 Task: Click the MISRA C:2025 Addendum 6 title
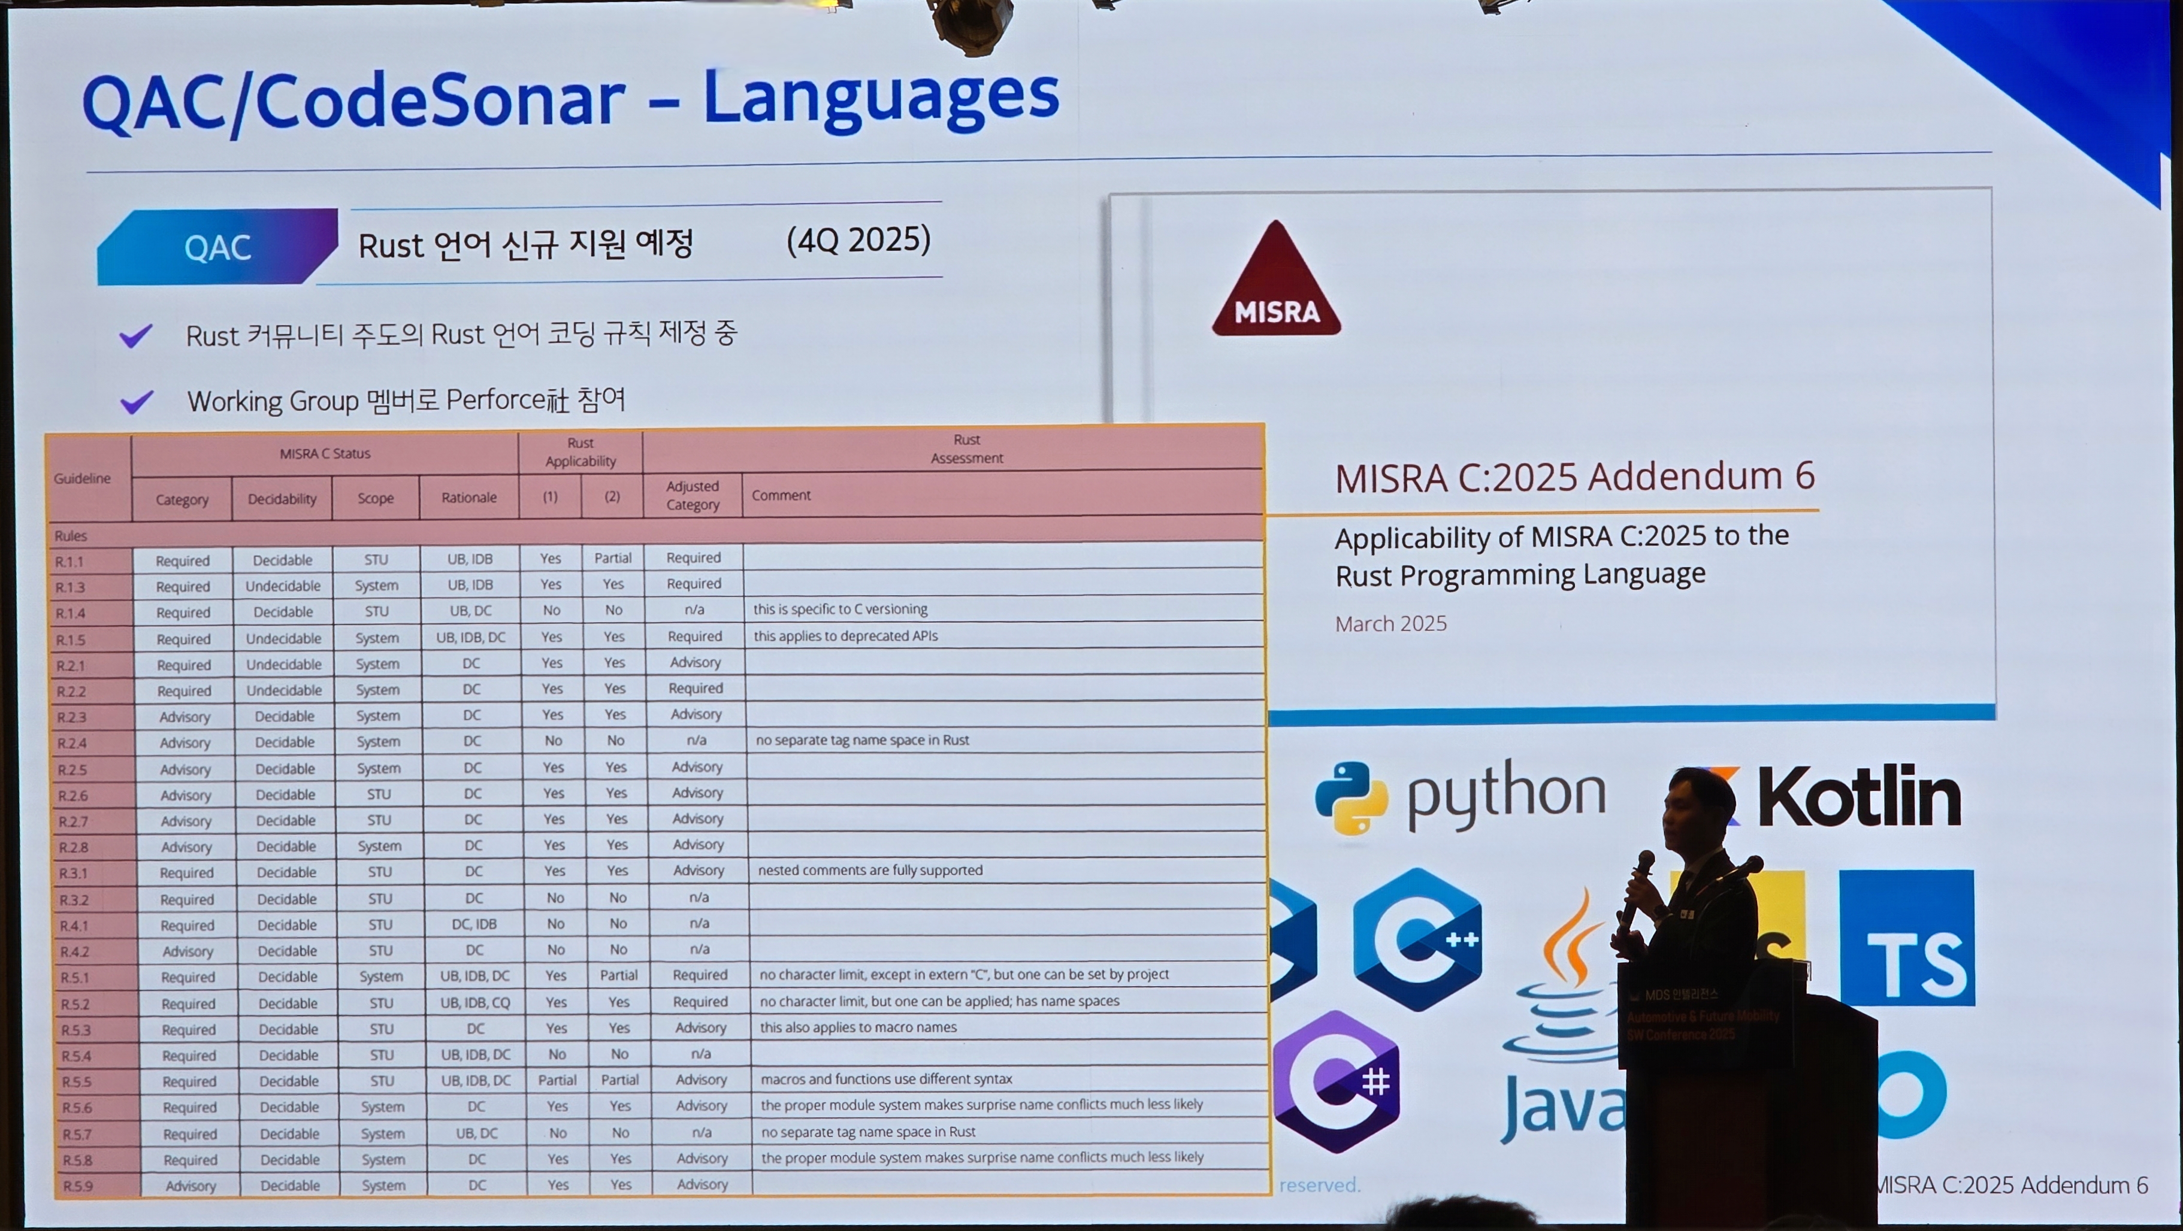coord(1574,477)
